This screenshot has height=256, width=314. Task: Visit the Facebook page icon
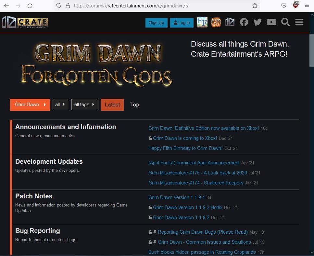pyautogui.click(x=244, y=22)
